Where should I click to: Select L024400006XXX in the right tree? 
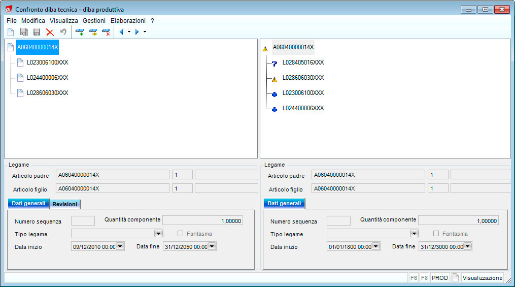(303, 108)
